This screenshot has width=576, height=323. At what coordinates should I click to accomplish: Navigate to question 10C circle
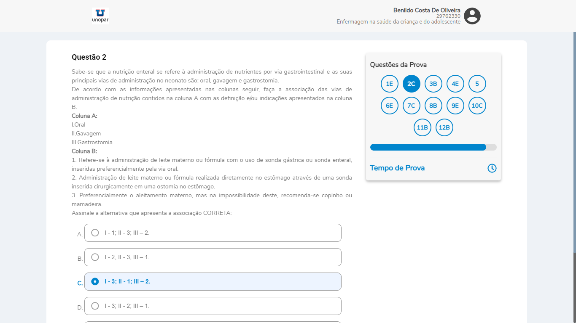(x=477, y=106)
